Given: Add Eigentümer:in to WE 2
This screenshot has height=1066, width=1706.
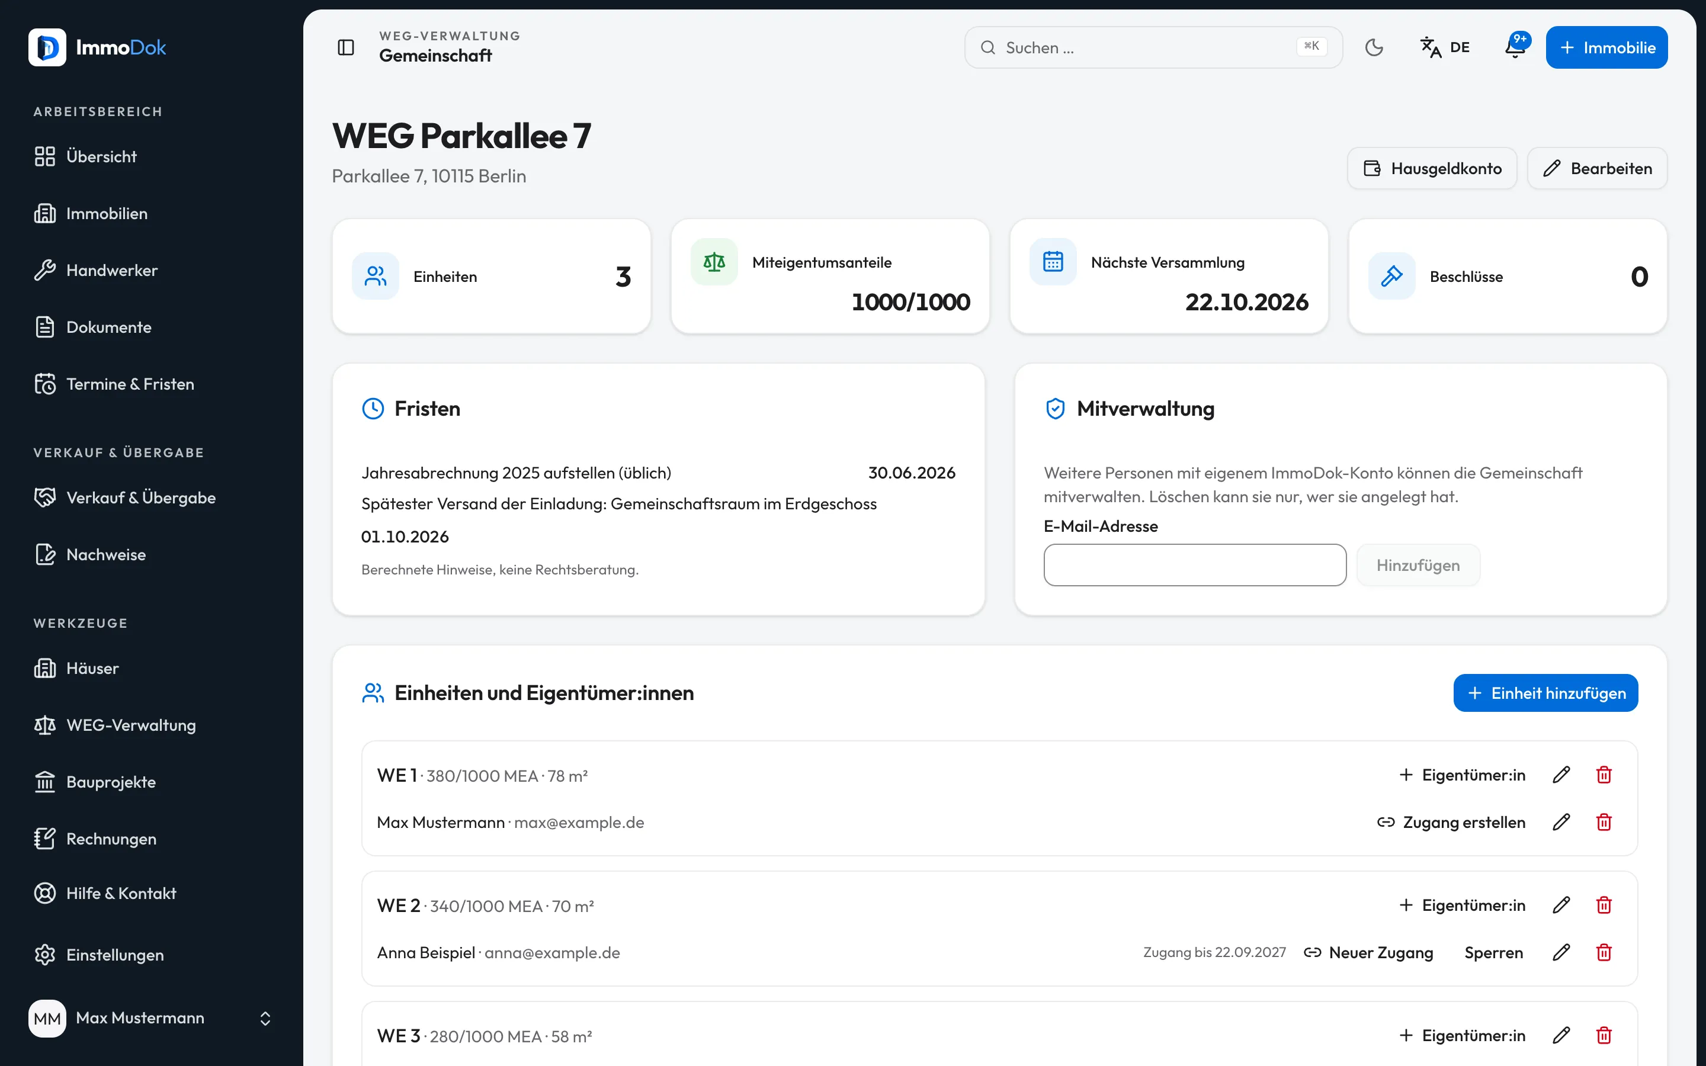Looking at the screenshot, I should (x=1462, y=906).
